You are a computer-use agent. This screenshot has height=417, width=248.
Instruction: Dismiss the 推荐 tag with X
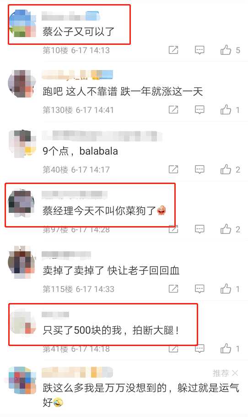pyautogui.click(x=235, y=374)
